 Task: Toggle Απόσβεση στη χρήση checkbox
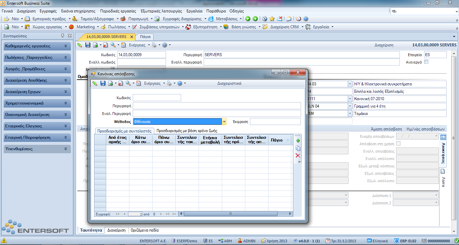[x=399, y=144]
